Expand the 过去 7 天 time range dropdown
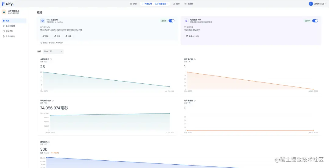329x168 pixels. (x=53, y=51)
